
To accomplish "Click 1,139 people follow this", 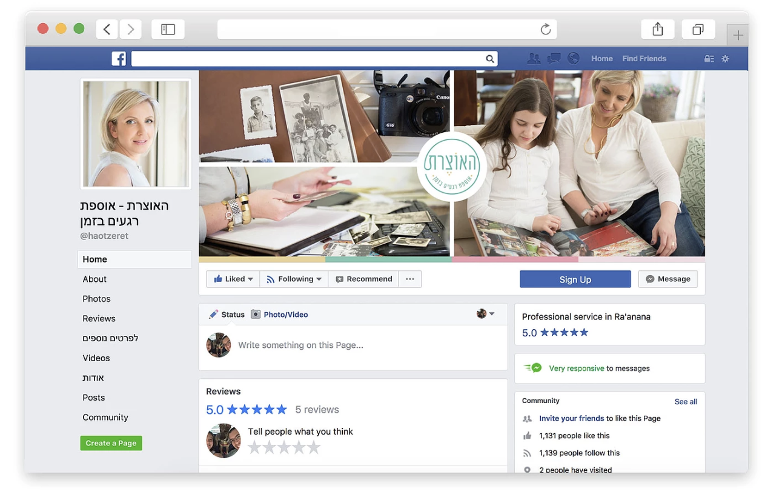I will (579, 453).
